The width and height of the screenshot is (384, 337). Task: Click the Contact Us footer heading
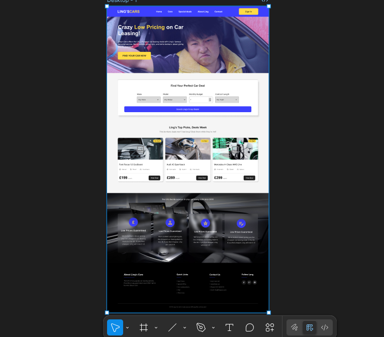click(x=215, y=275)
